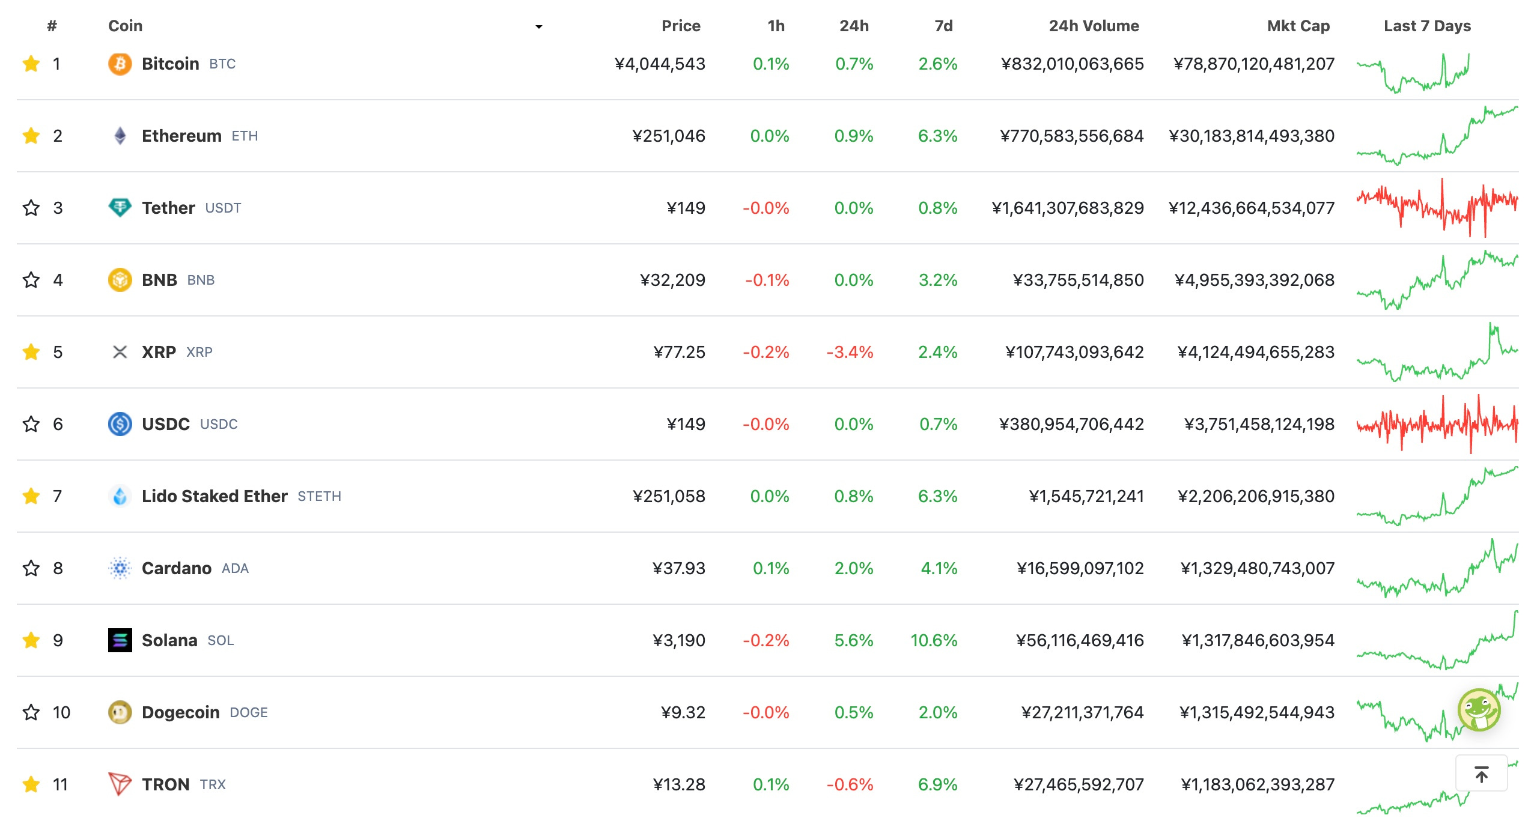This screenshot has width=1537, height=818.
Task: Open Tether's red 7-day sparkline
Action: [x=1437, y=208]
